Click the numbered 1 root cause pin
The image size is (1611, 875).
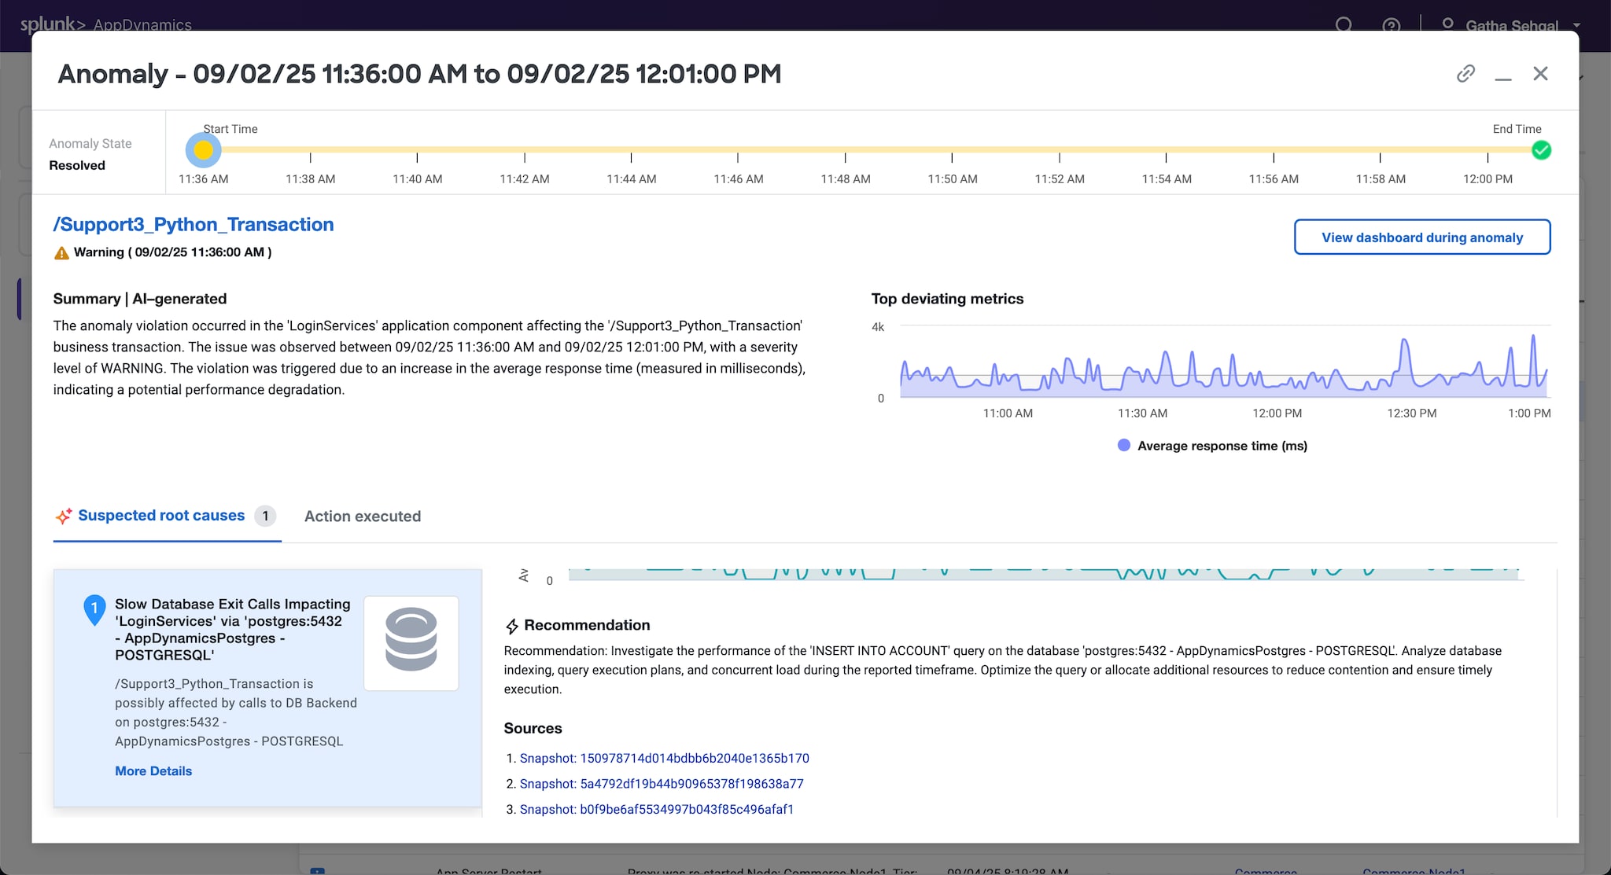94,608
